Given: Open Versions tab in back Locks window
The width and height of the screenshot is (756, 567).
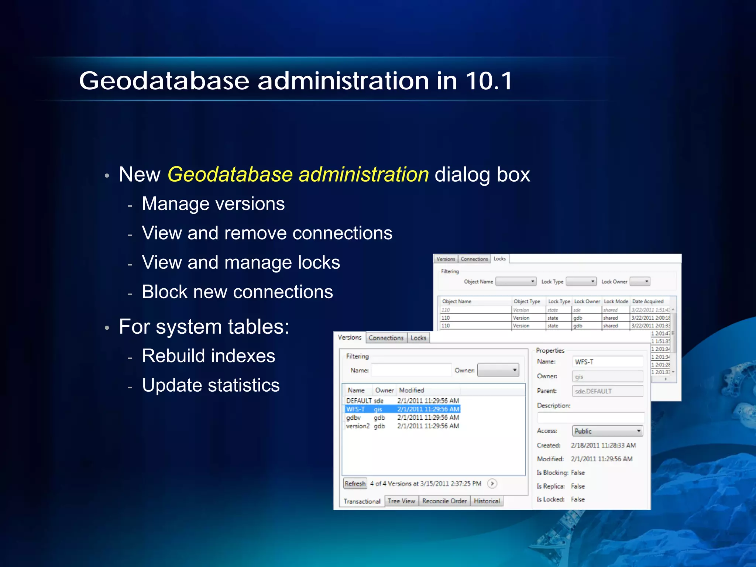Looking at the screenshot, I should 446,259.
